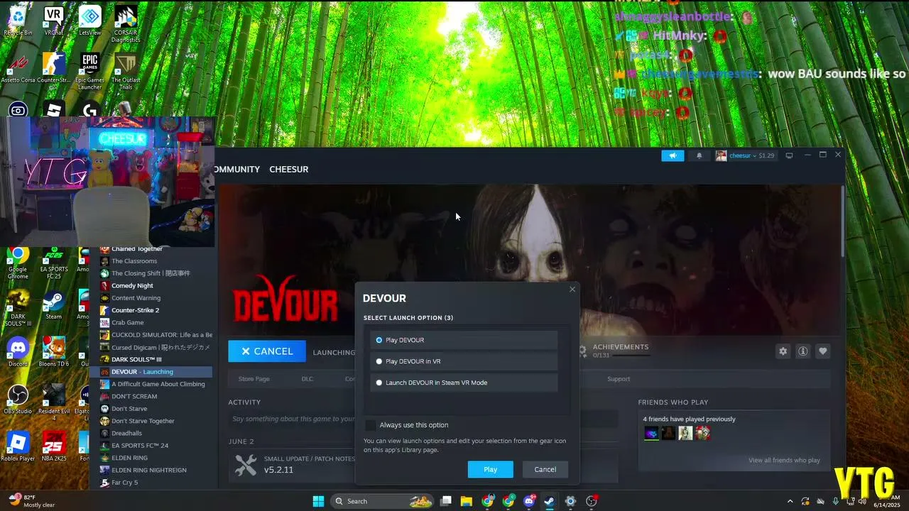
Task: Select Content Warning in library list
Action: (x=136, y=298)
